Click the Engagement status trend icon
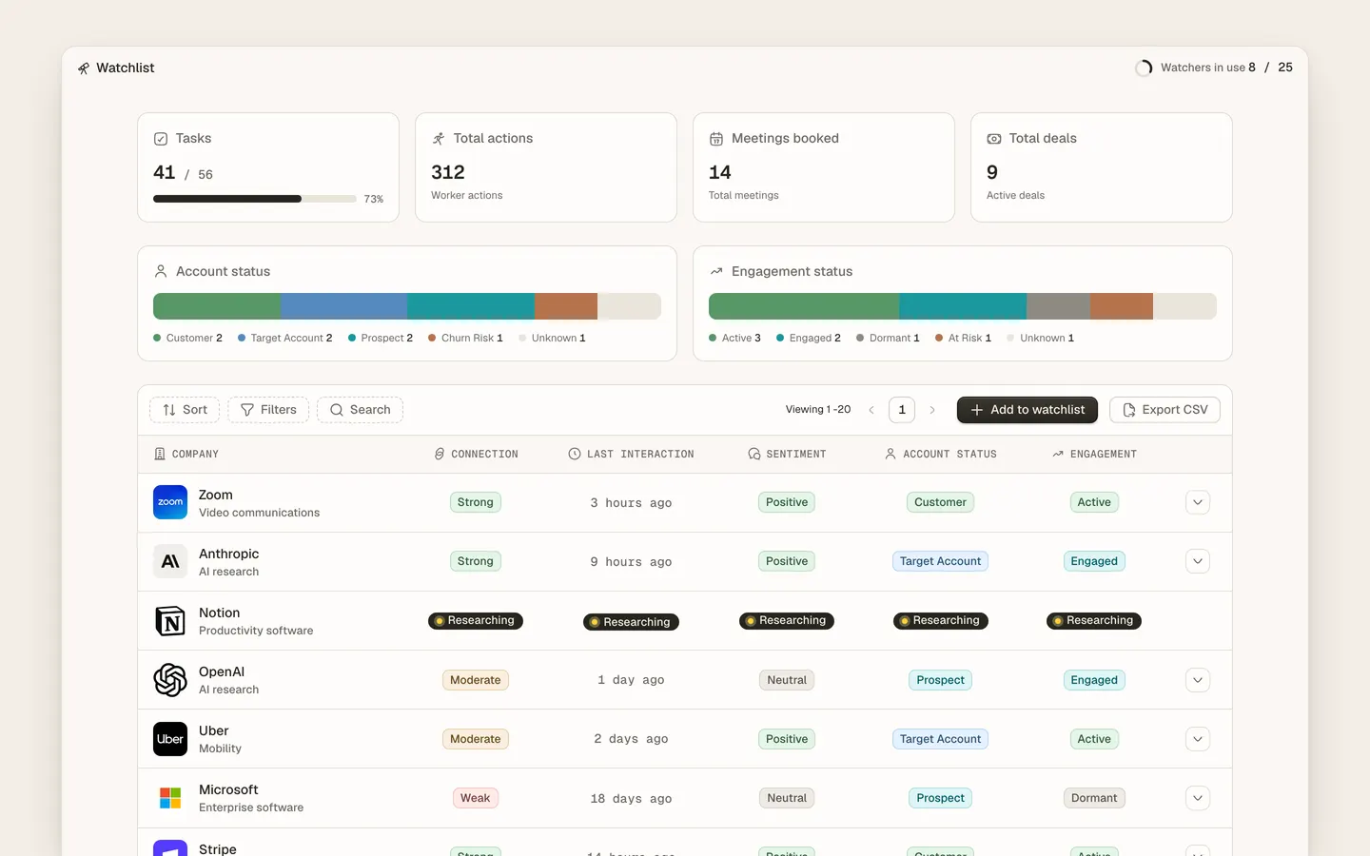1370x856 pixels. (716, 271)
